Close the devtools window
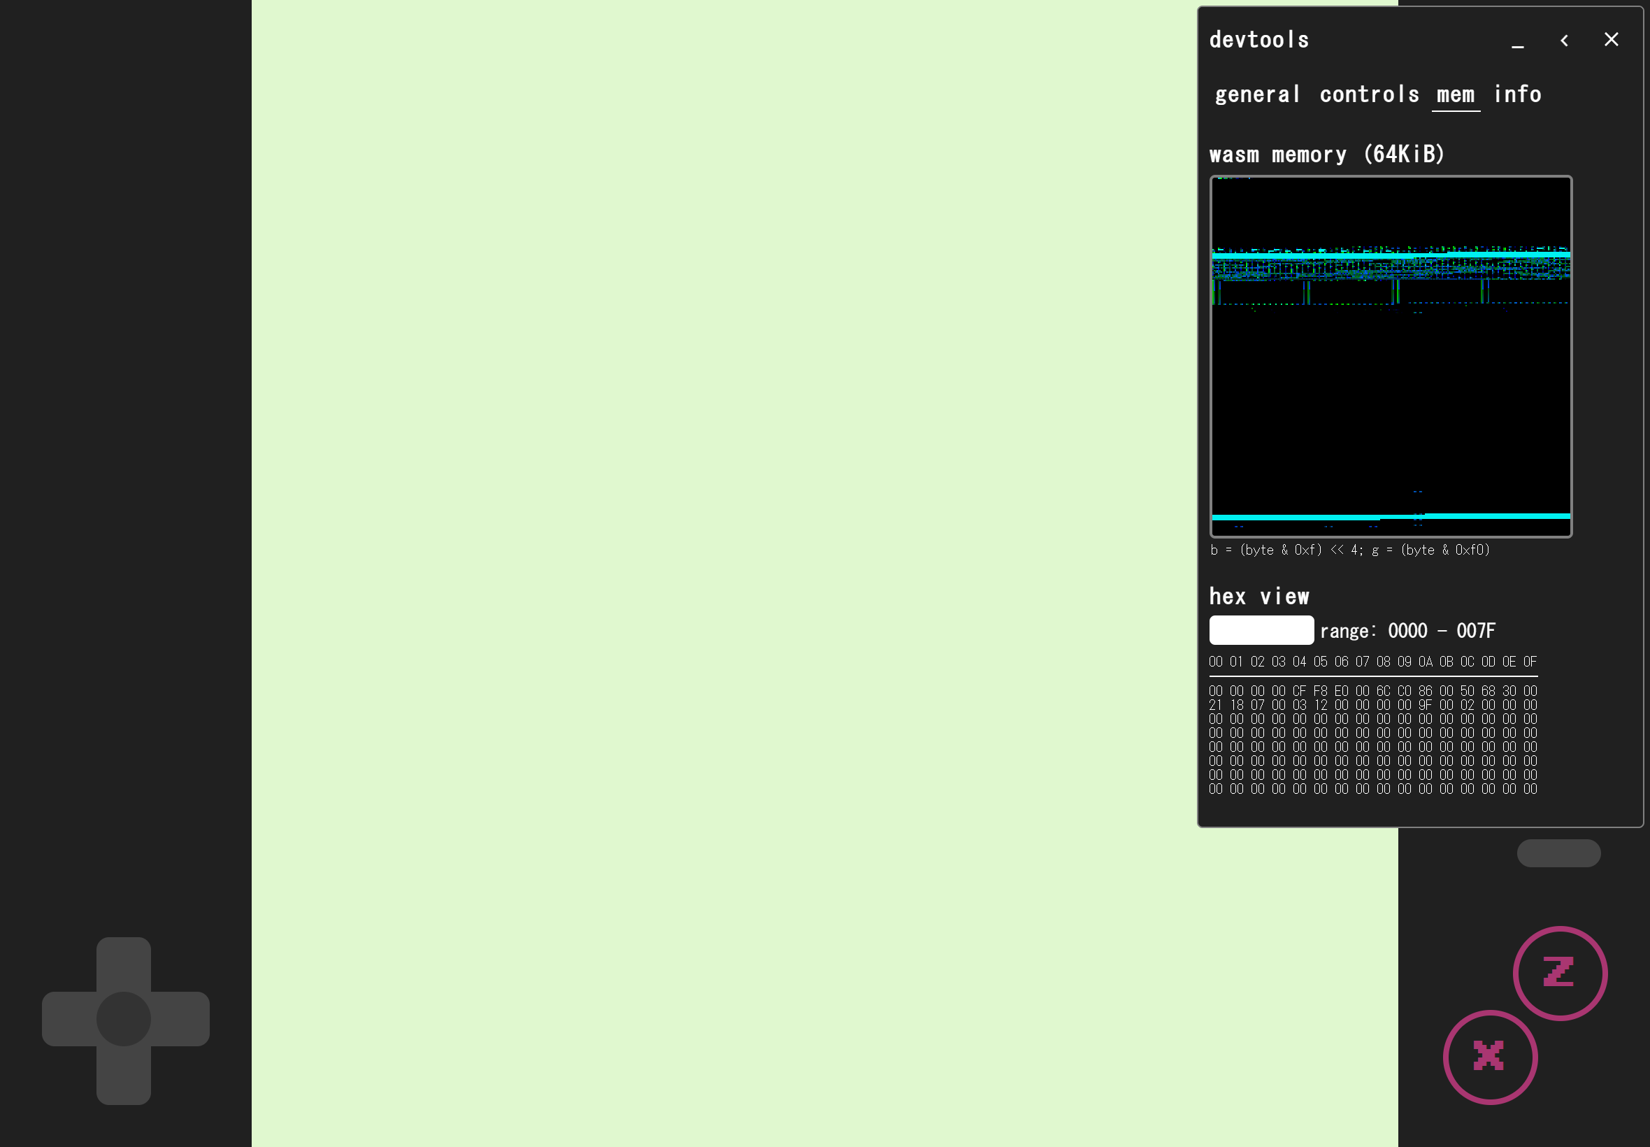The width and height of the screenshot is (1650, 1147). click(1612, 40)
